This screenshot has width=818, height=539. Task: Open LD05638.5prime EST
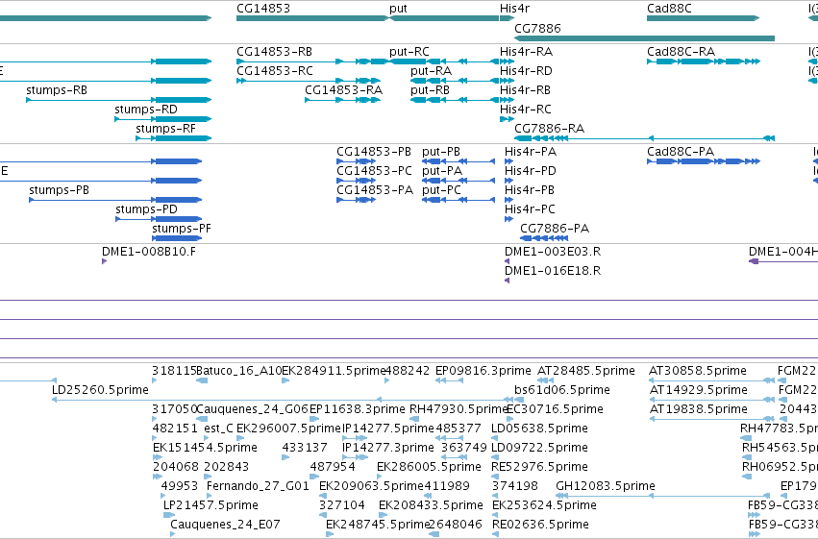[539, 429]
